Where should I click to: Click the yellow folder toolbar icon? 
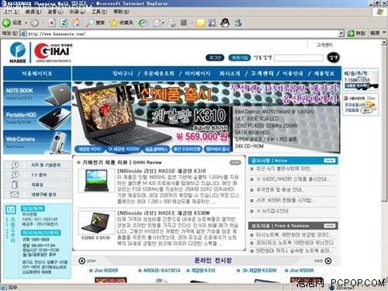pos(201,23)
